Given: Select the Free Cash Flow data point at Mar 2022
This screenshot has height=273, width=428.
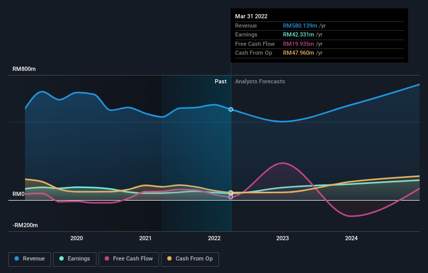Looking at the screenshot, I should point(230,197).
